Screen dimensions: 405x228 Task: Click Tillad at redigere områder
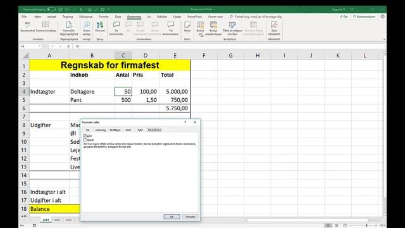click(232, 28)
